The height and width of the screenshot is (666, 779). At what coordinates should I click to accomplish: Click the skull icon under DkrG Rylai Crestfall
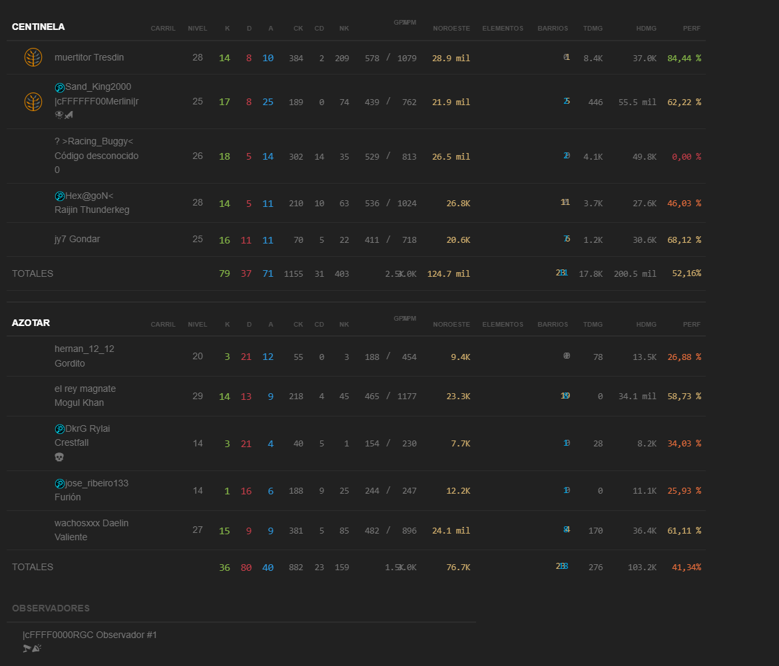click(x=59, y=457)
